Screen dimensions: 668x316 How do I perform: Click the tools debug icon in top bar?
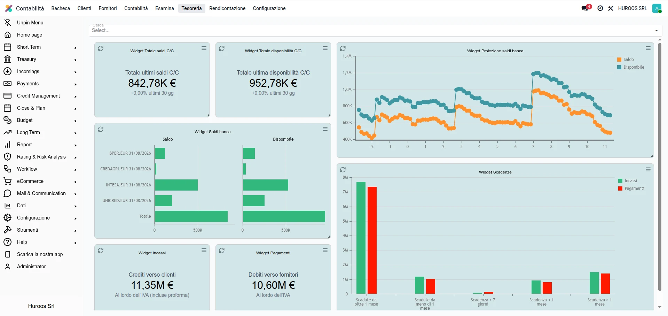pyautogui.click(x=611, y=8)
